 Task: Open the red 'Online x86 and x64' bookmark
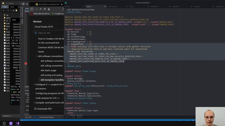41,14
